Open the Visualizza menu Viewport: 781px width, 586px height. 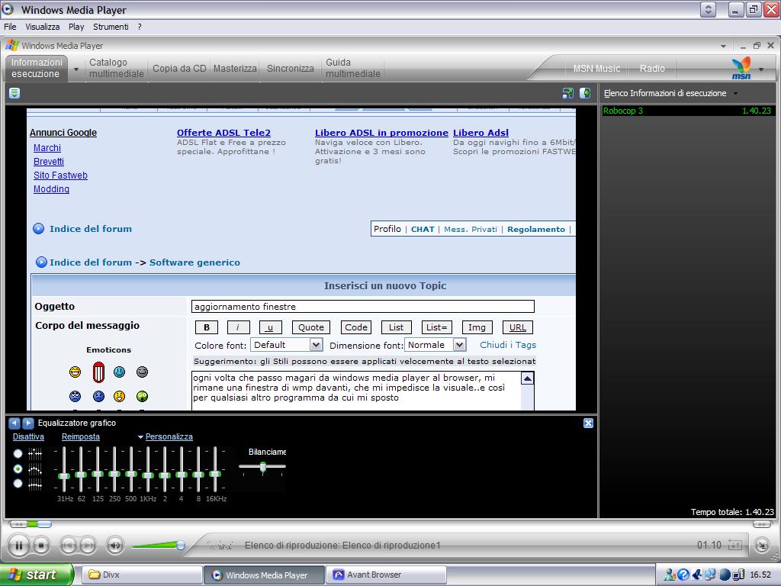(x=43, y=27)
